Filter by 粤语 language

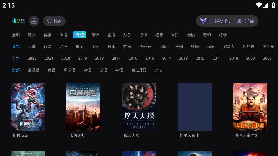[119, 70]
